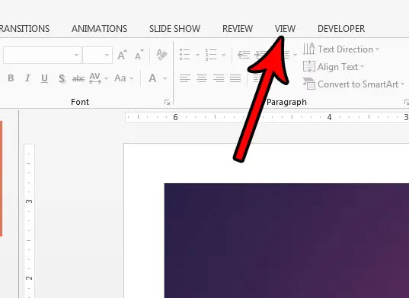Viewport: 409px width, 298px height.
Task: Expand the font size dropdown arrow
Action: pyautogui.click(x=107, y=55)
